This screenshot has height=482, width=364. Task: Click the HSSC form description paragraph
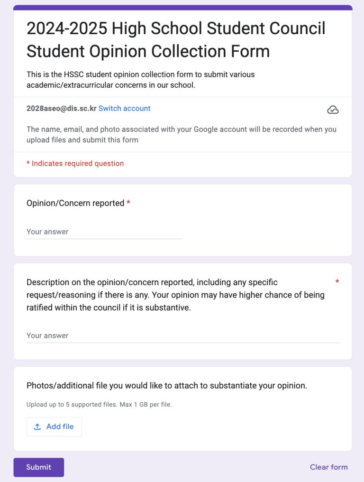tap(140, 80)
